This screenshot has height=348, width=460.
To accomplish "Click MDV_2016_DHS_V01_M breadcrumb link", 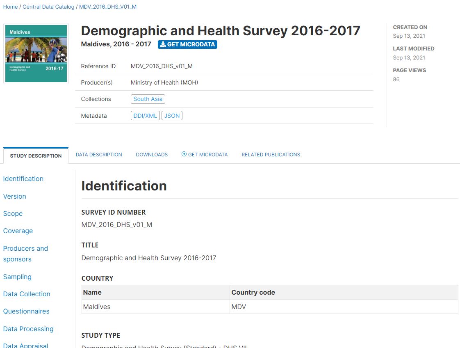I will (x=108, y=7).
